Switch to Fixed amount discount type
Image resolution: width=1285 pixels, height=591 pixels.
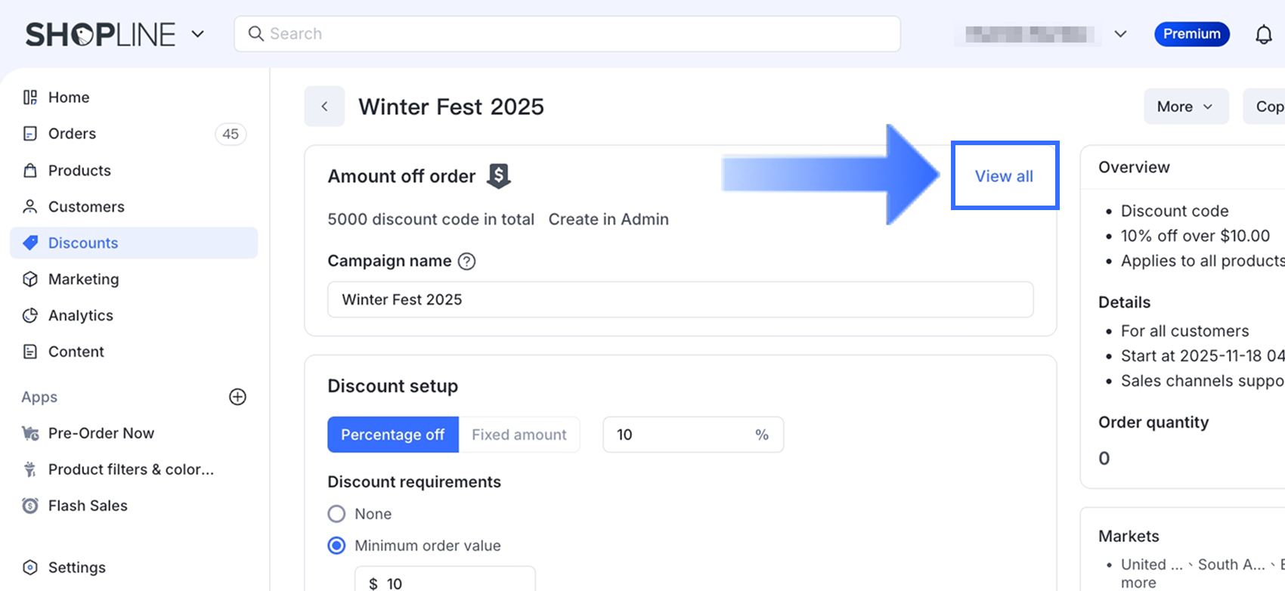coord(519,435)
